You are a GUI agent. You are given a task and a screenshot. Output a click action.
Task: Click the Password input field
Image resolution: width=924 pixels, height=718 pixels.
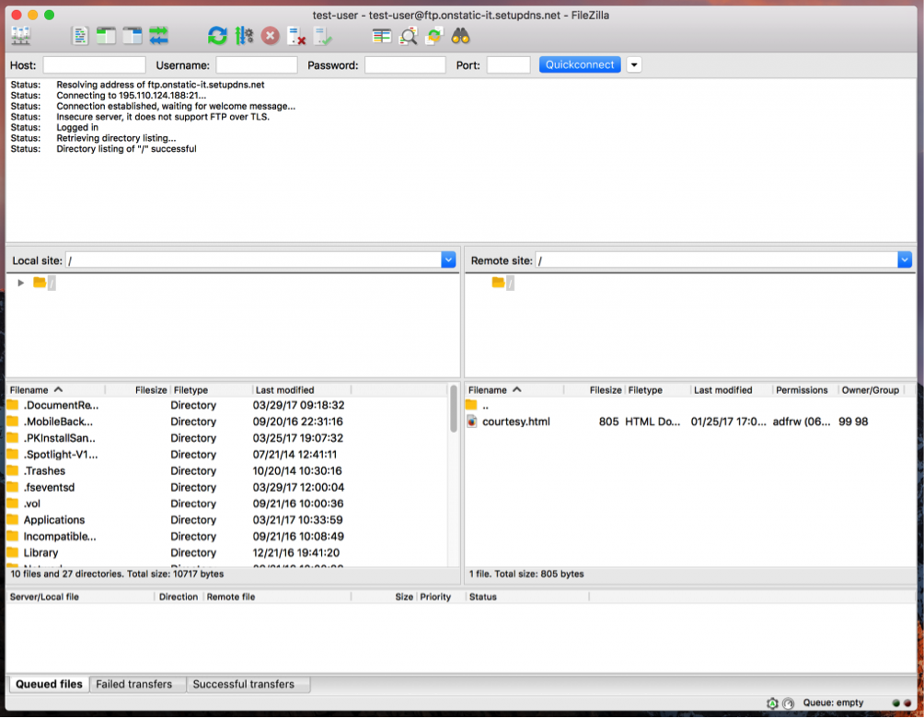[x=406, y=64]
